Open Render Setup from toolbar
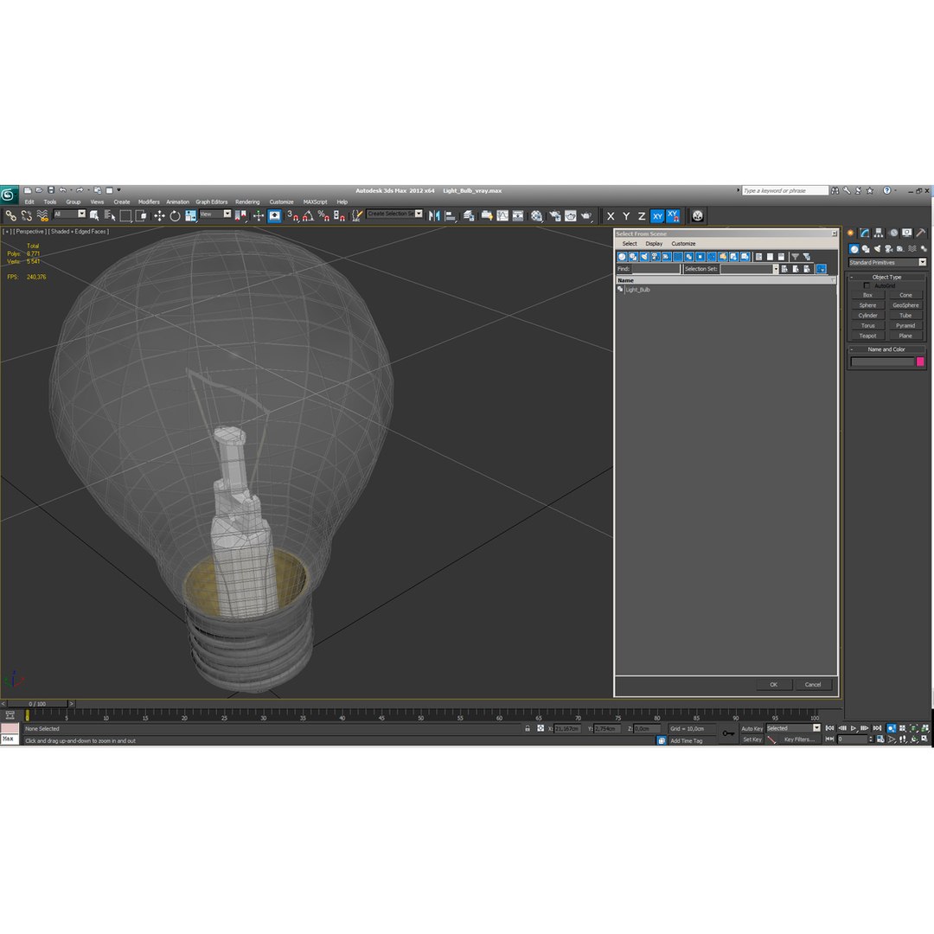This screenshot has height=934, width=934. [555, 215]
